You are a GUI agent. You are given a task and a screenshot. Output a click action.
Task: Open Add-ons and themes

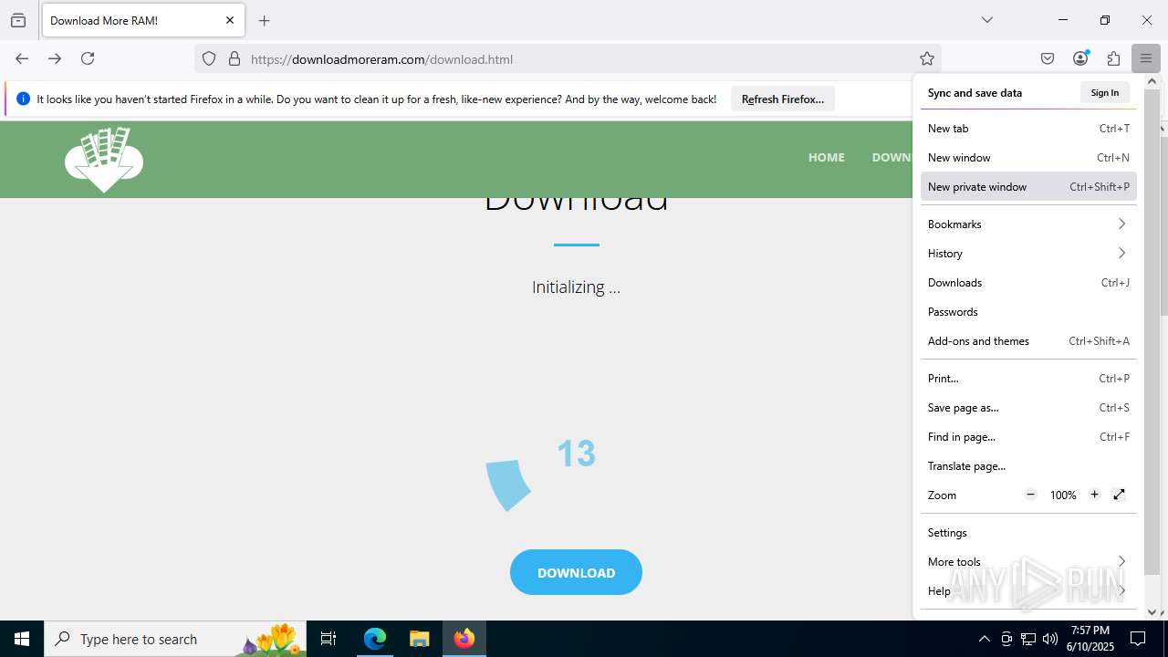click(1028, 341)
